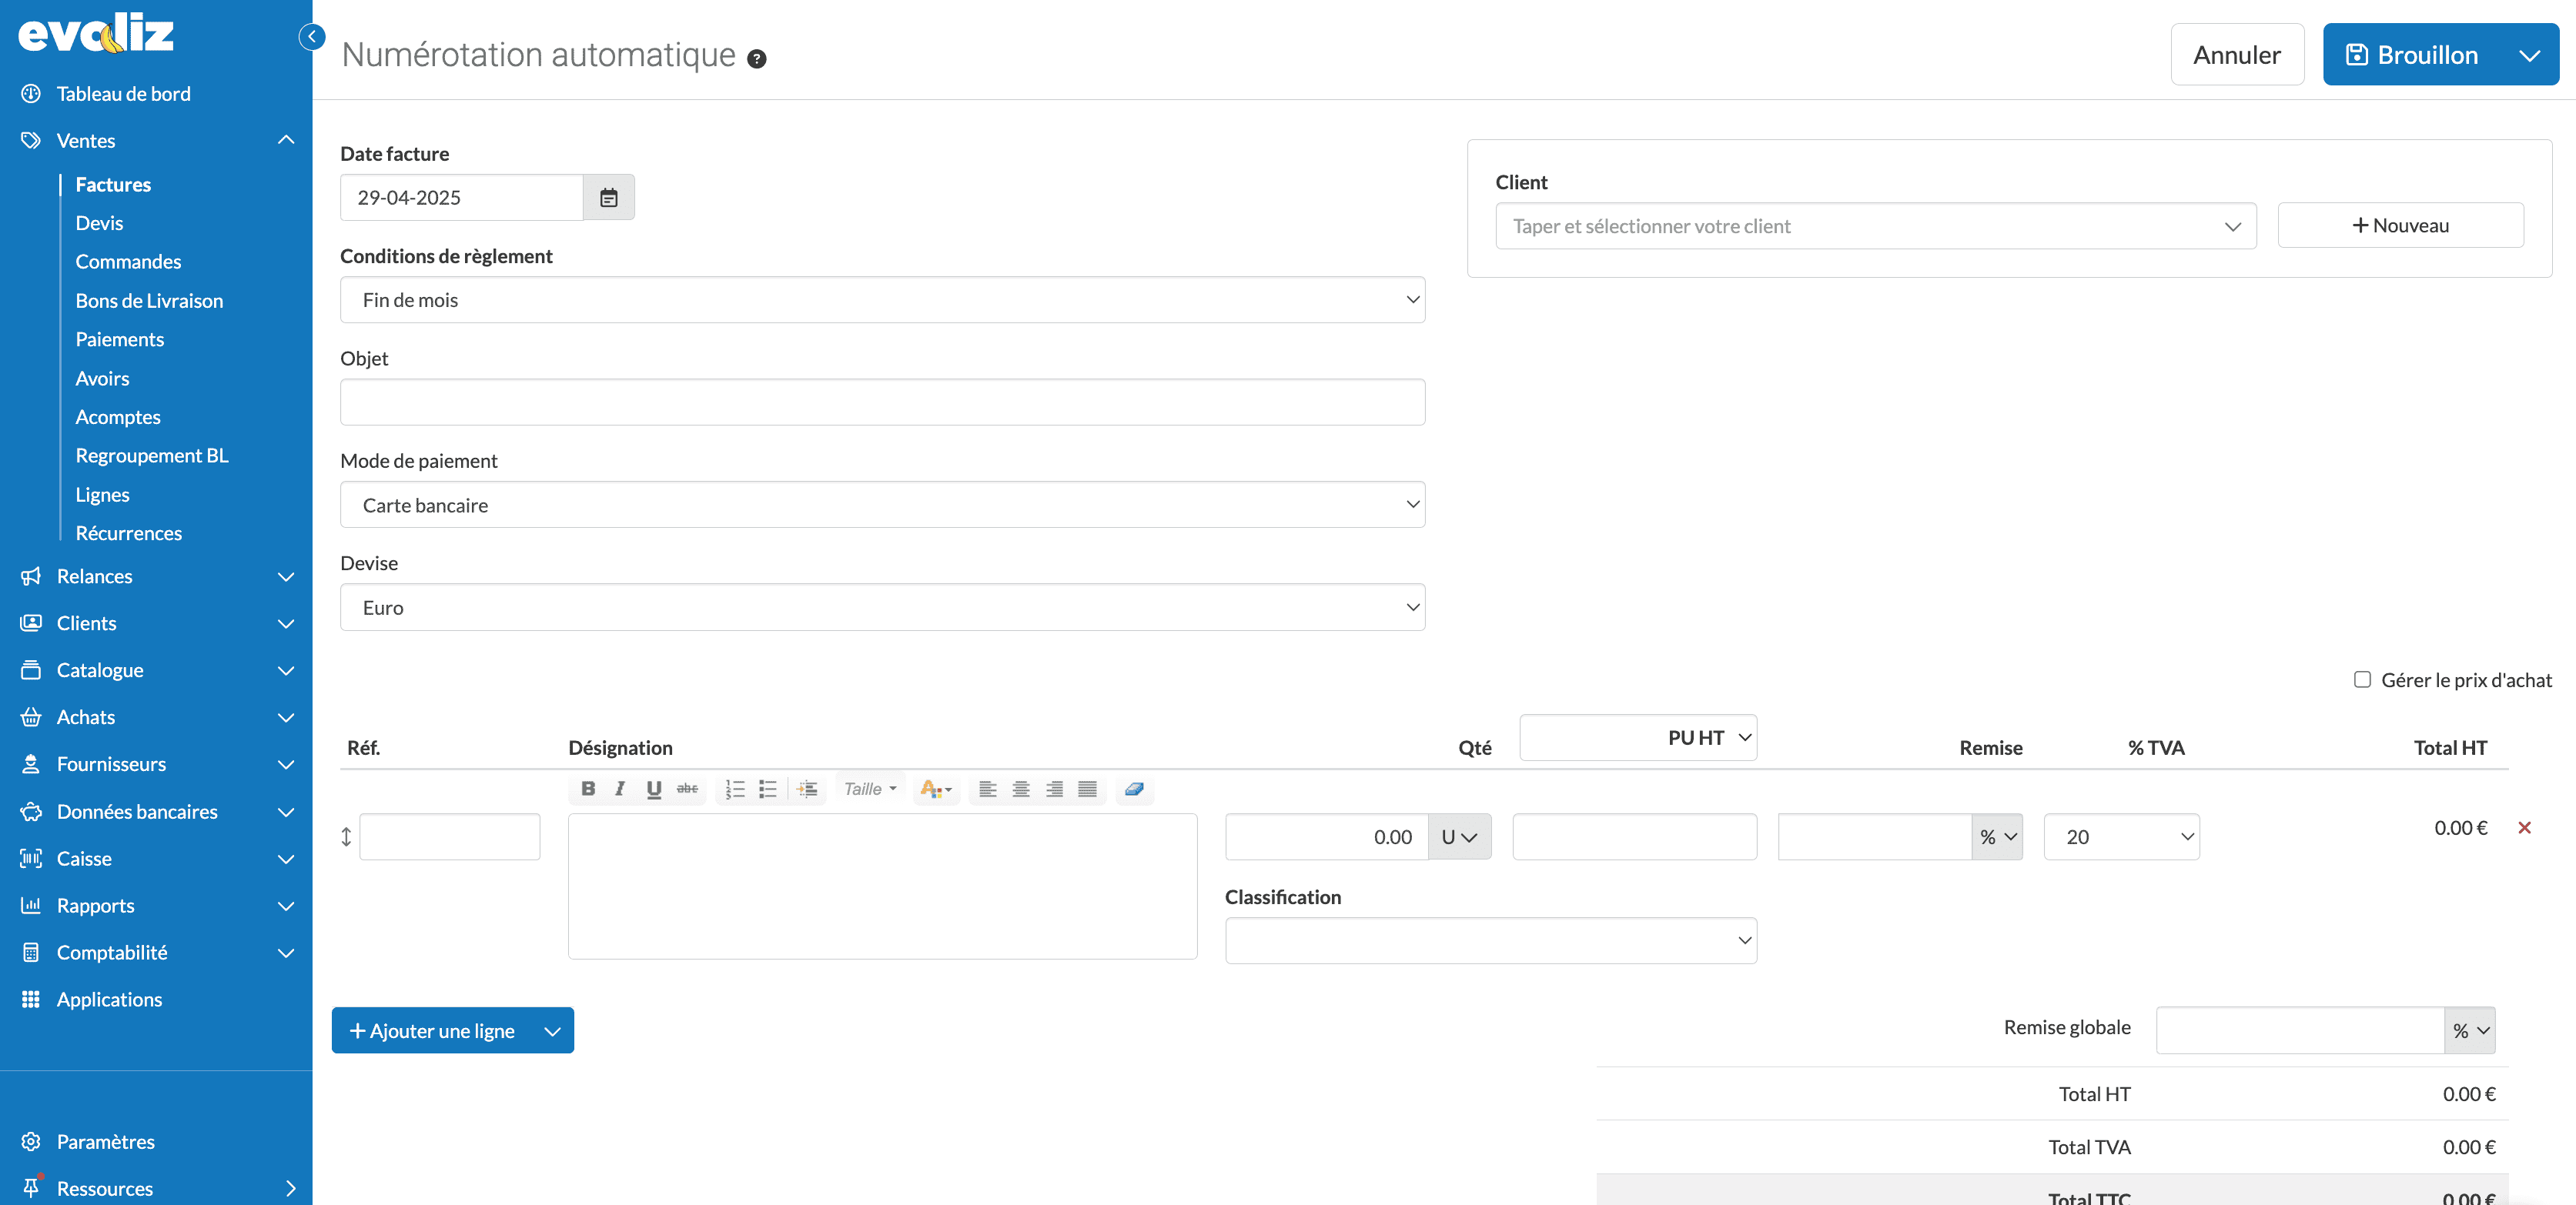
Task: Click Ajouter une ligne button
Action: tap(432, 1030)
